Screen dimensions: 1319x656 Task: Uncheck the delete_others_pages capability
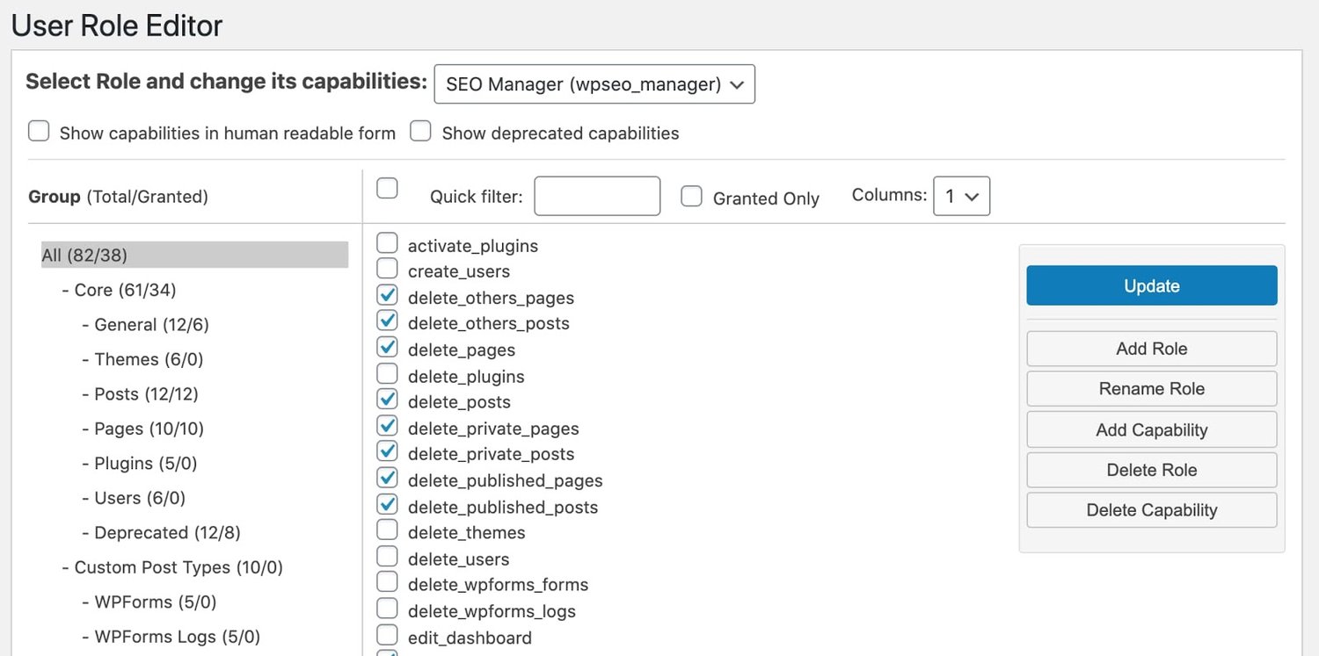coord(387,296)
